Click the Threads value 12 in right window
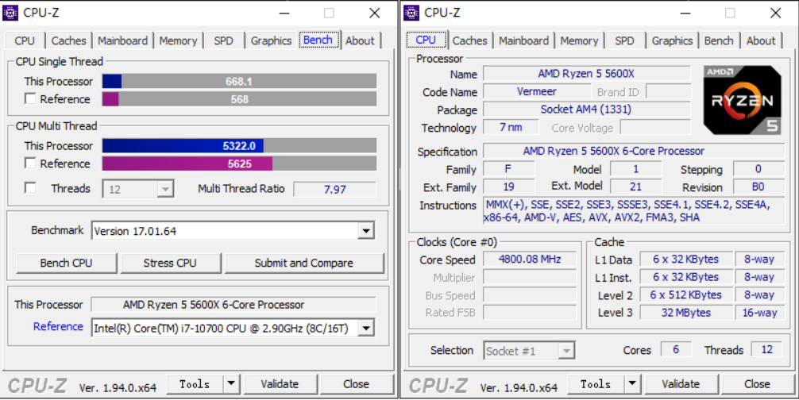This screenshot has height=400, width=799. point(767,350)
